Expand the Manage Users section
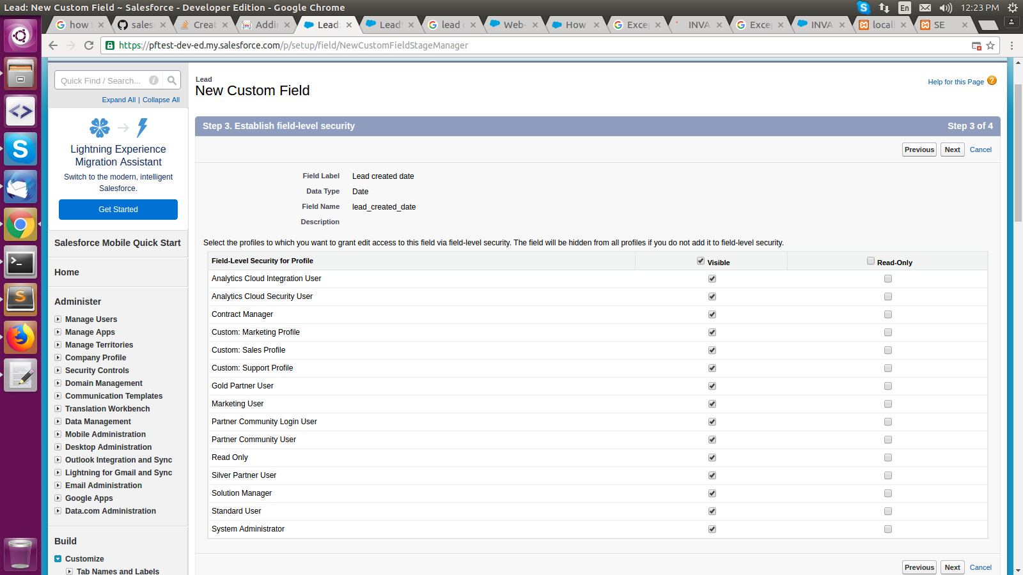This screenshot has height=575, width=1023. click(x=58, y=319)
